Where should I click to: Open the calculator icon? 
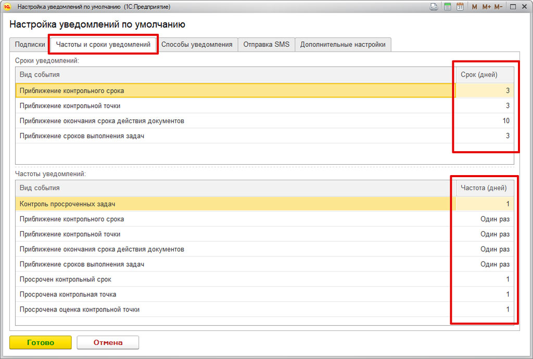pyautogui.click(x=447, y=6)
